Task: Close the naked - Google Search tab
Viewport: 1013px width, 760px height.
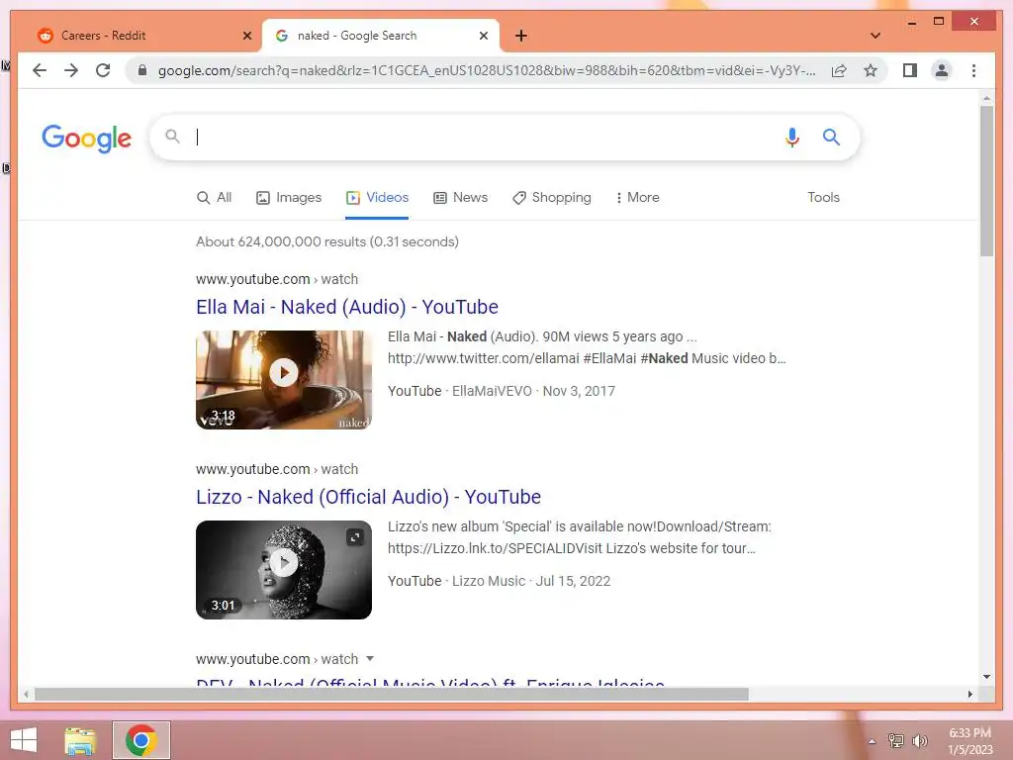Action: tap(483, 36)
